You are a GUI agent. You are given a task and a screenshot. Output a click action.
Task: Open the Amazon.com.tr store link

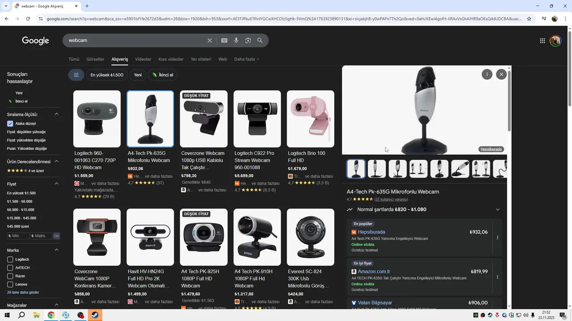point(374,272)
